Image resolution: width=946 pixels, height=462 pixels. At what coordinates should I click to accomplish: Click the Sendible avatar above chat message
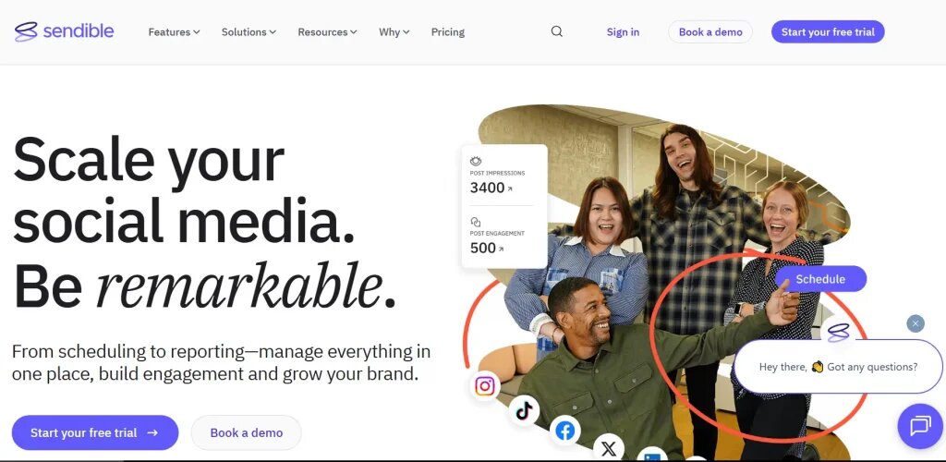(838, 331)
